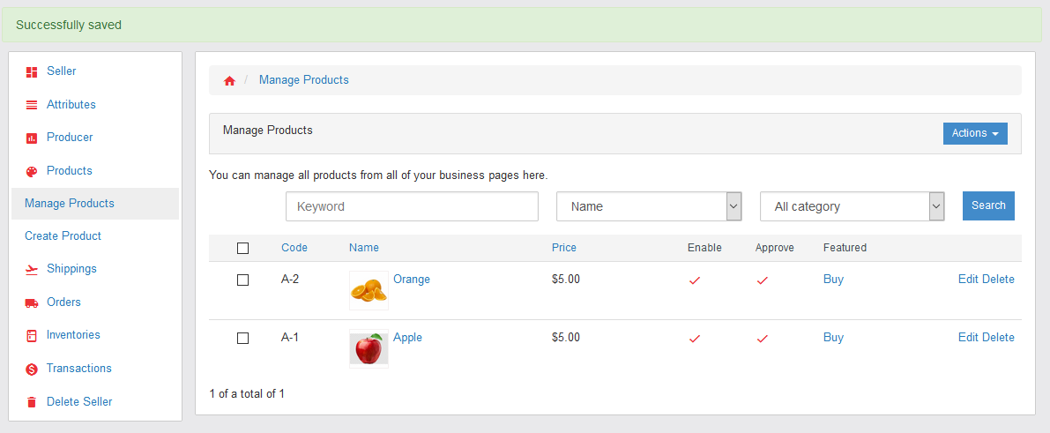Check the box for product A-2

(x=243, y=280)
